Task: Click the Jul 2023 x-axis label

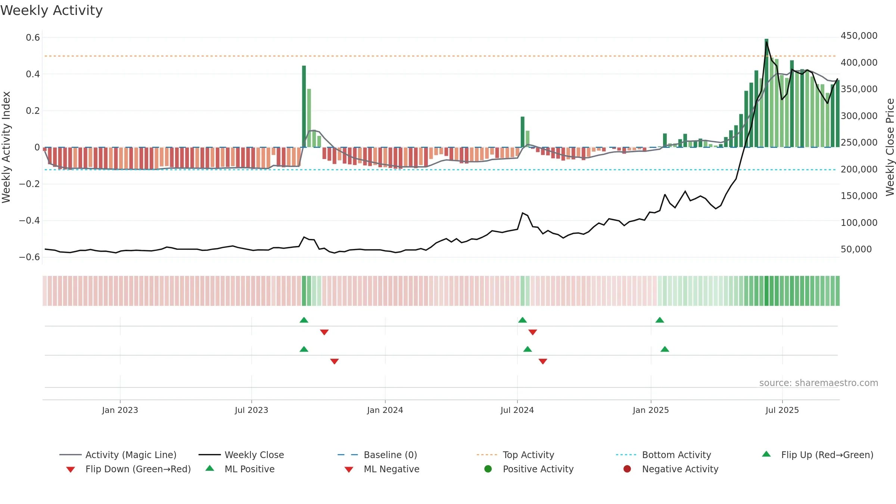Action: [x=251, y=410]
